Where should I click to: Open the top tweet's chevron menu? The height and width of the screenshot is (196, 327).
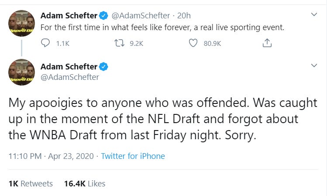[x=314, y=14]
